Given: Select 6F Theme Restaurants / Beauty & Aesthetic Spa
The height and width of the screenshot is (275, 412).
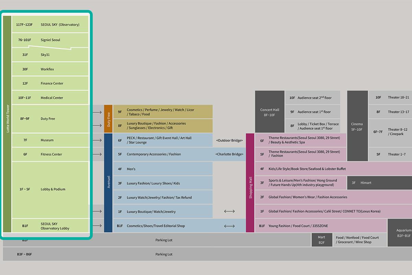Looking at the screenshot, I should (x=301, y=140).
